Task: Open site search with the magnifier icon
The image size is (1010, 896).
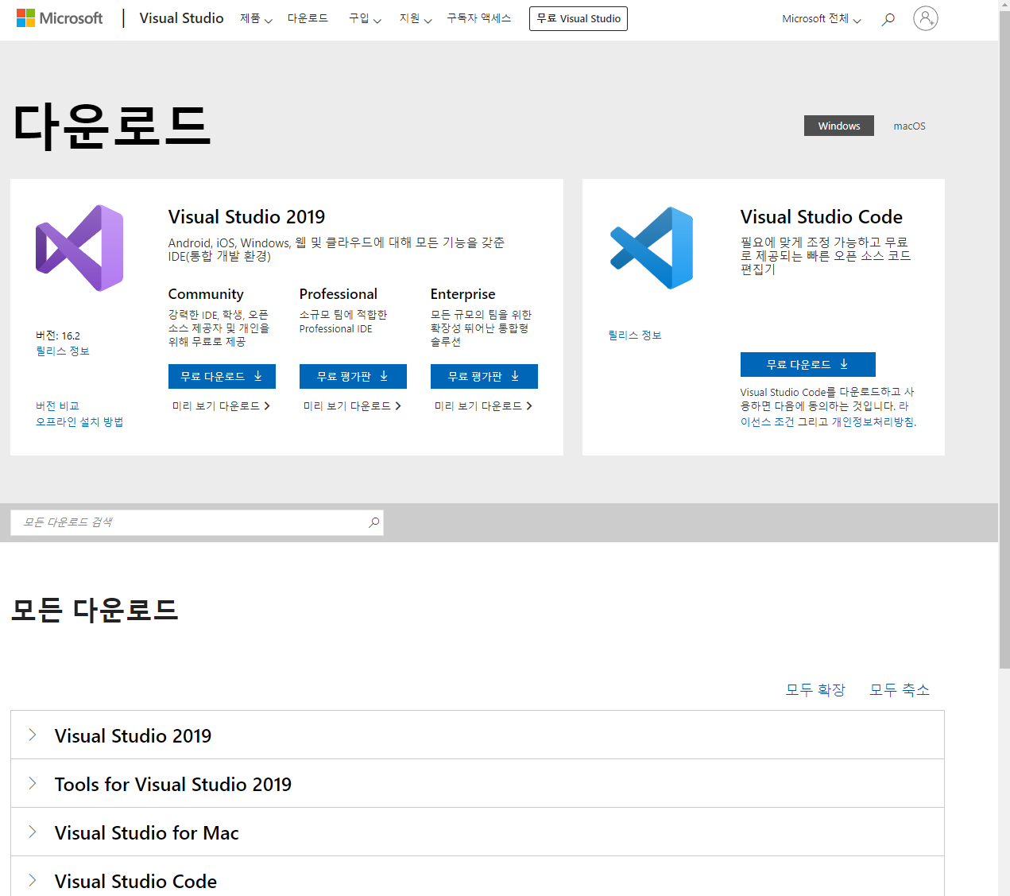Action: click(888, 19)
